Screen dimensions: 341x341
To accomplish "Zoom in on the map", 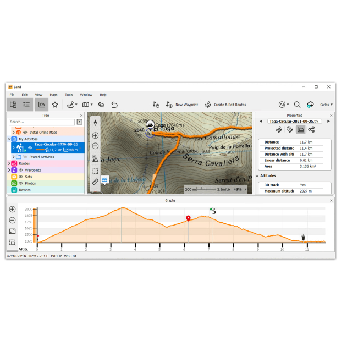I will click(95, 135).
